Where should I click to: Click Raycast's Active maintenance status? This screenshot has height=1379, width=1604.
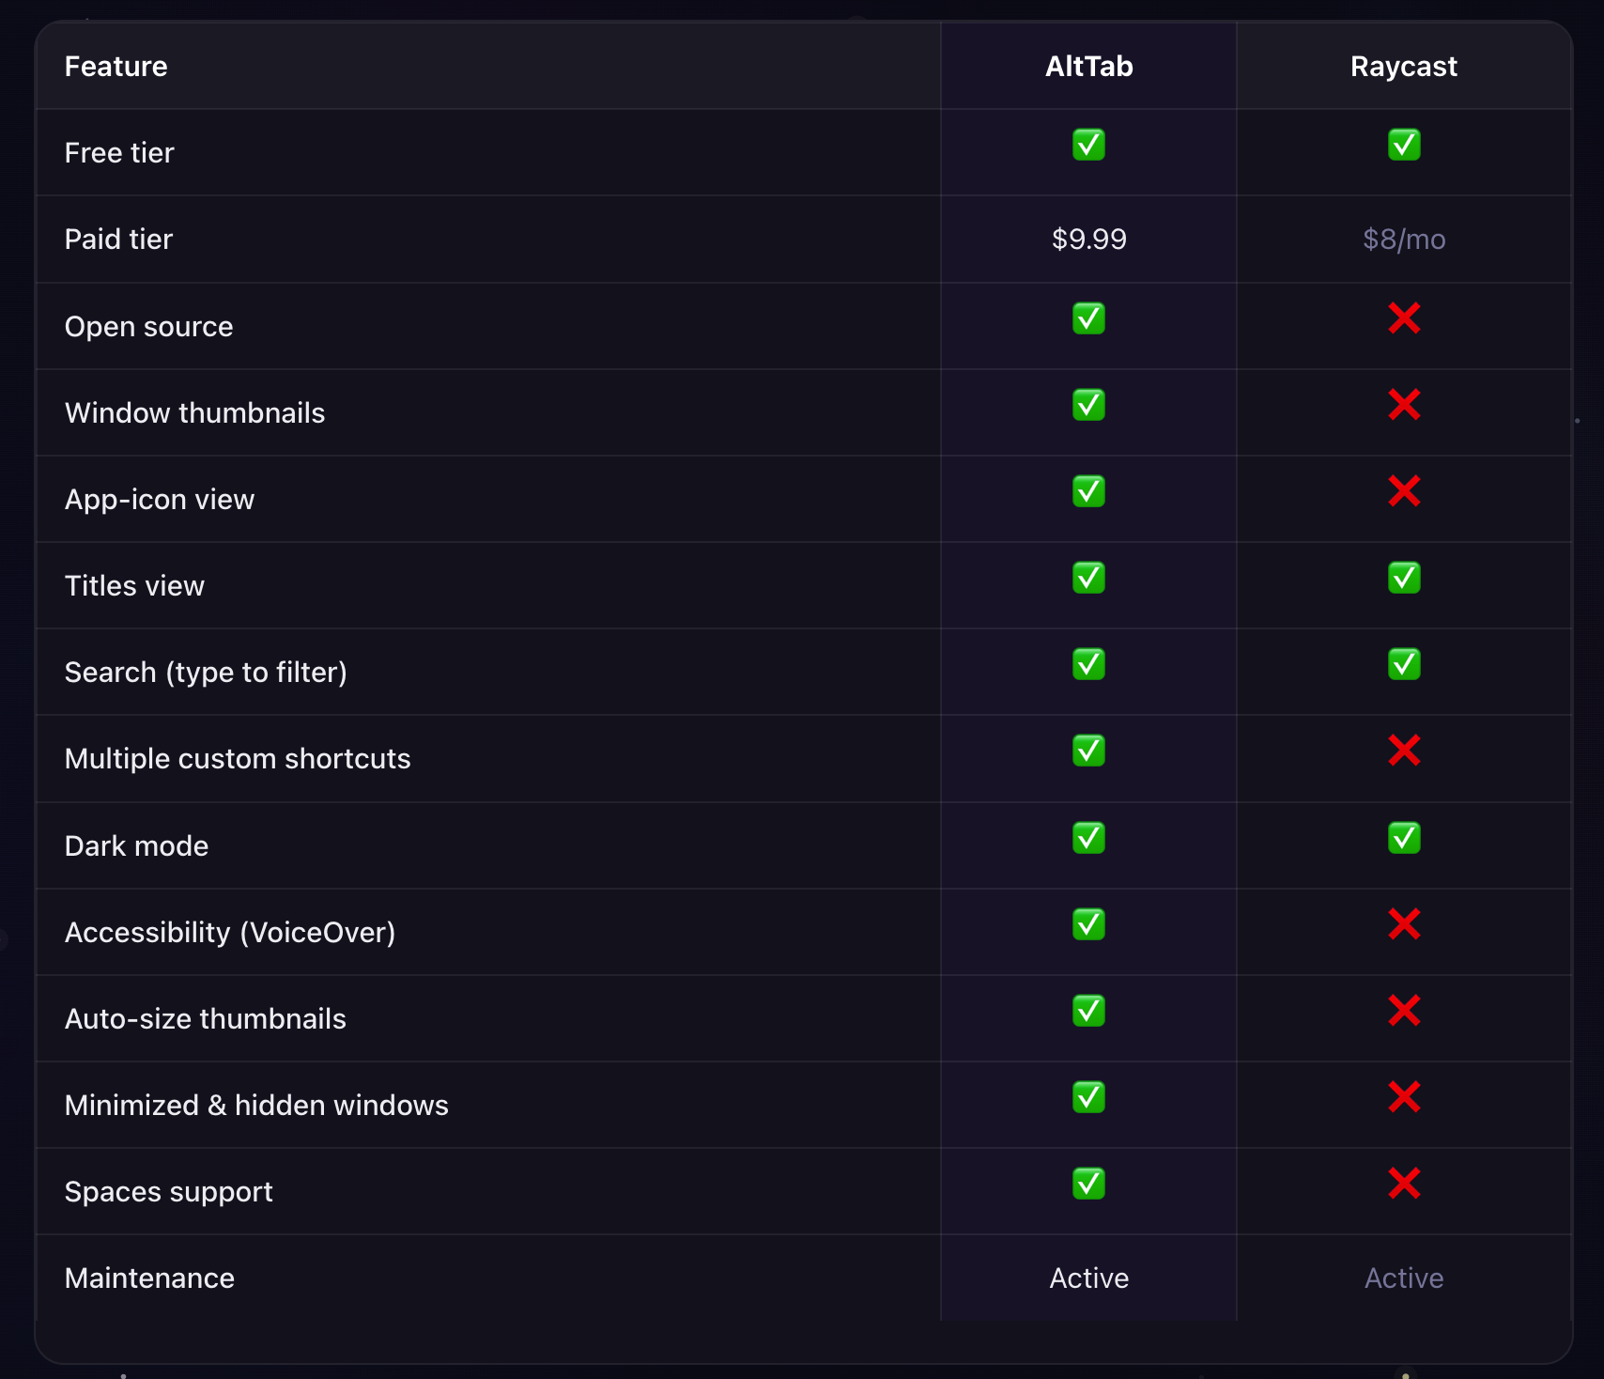1404,1278
